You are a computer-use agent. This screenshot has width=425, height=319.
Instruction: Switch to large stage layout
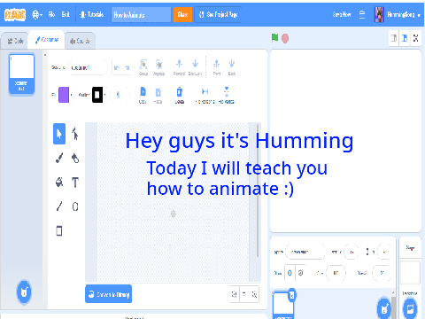click(405, 38)
